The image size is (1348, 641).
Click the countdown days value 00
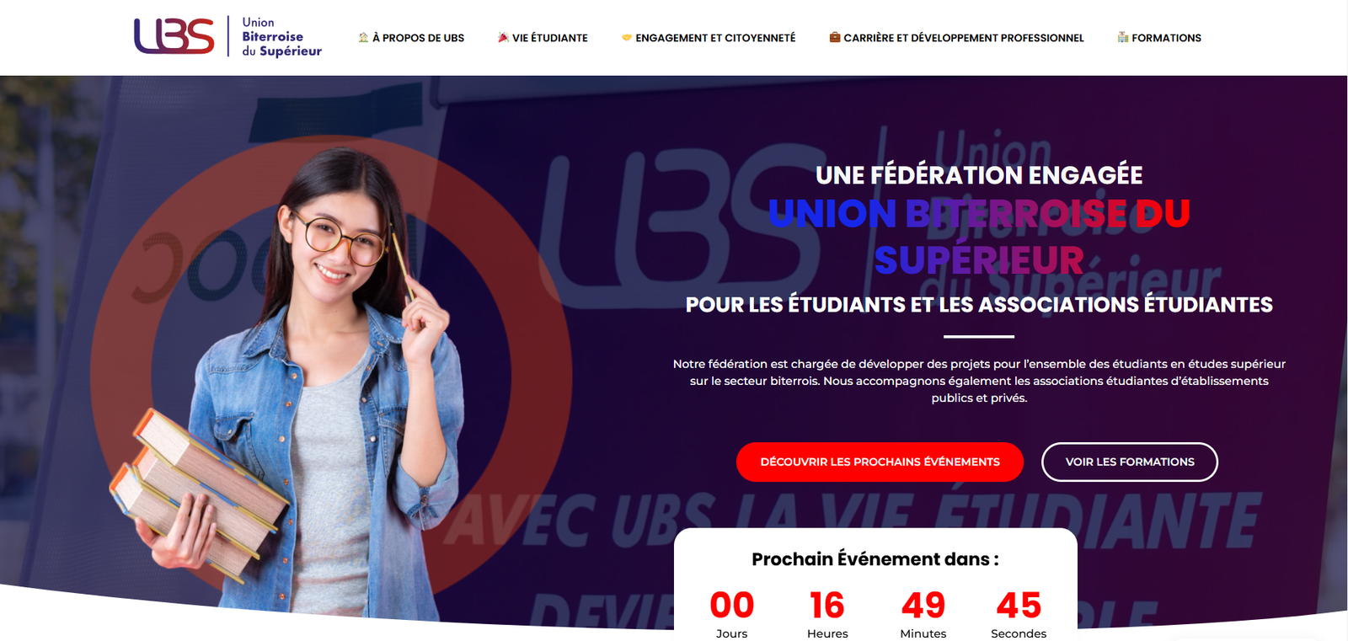pos(731,605)
